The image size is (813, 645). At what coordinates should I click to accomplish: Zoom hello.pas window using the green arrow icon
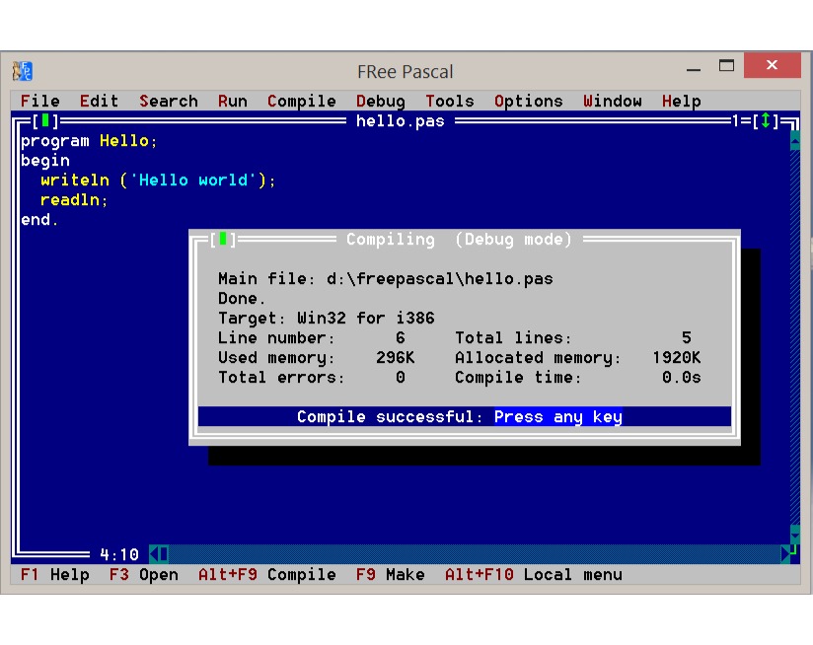tap(766, 121)
